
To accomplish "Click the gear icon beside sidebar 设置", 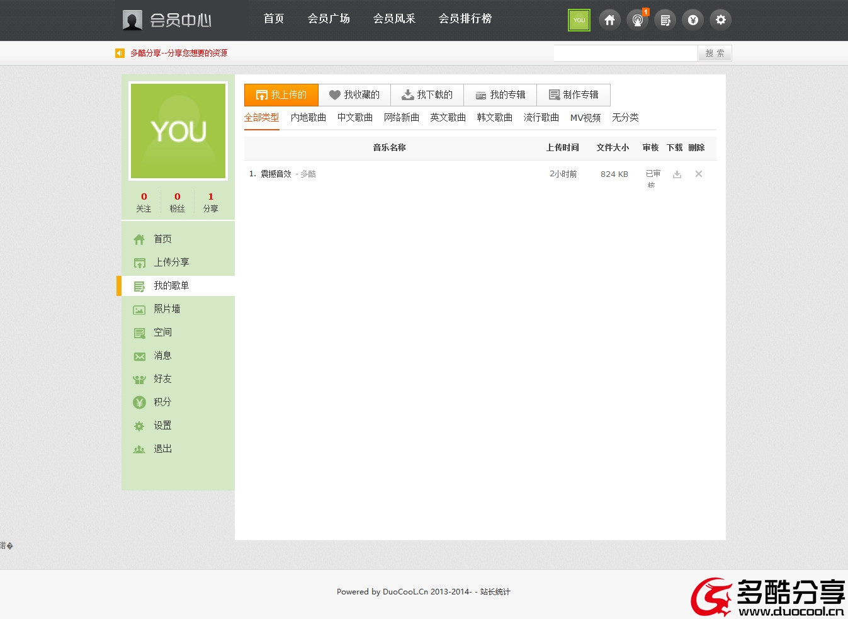I will pos(139,426).
